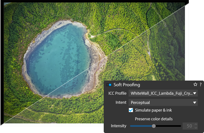Click the Intensity slider handle
Image resolution: width=204 pixels, height=133 pixels.
154,126
